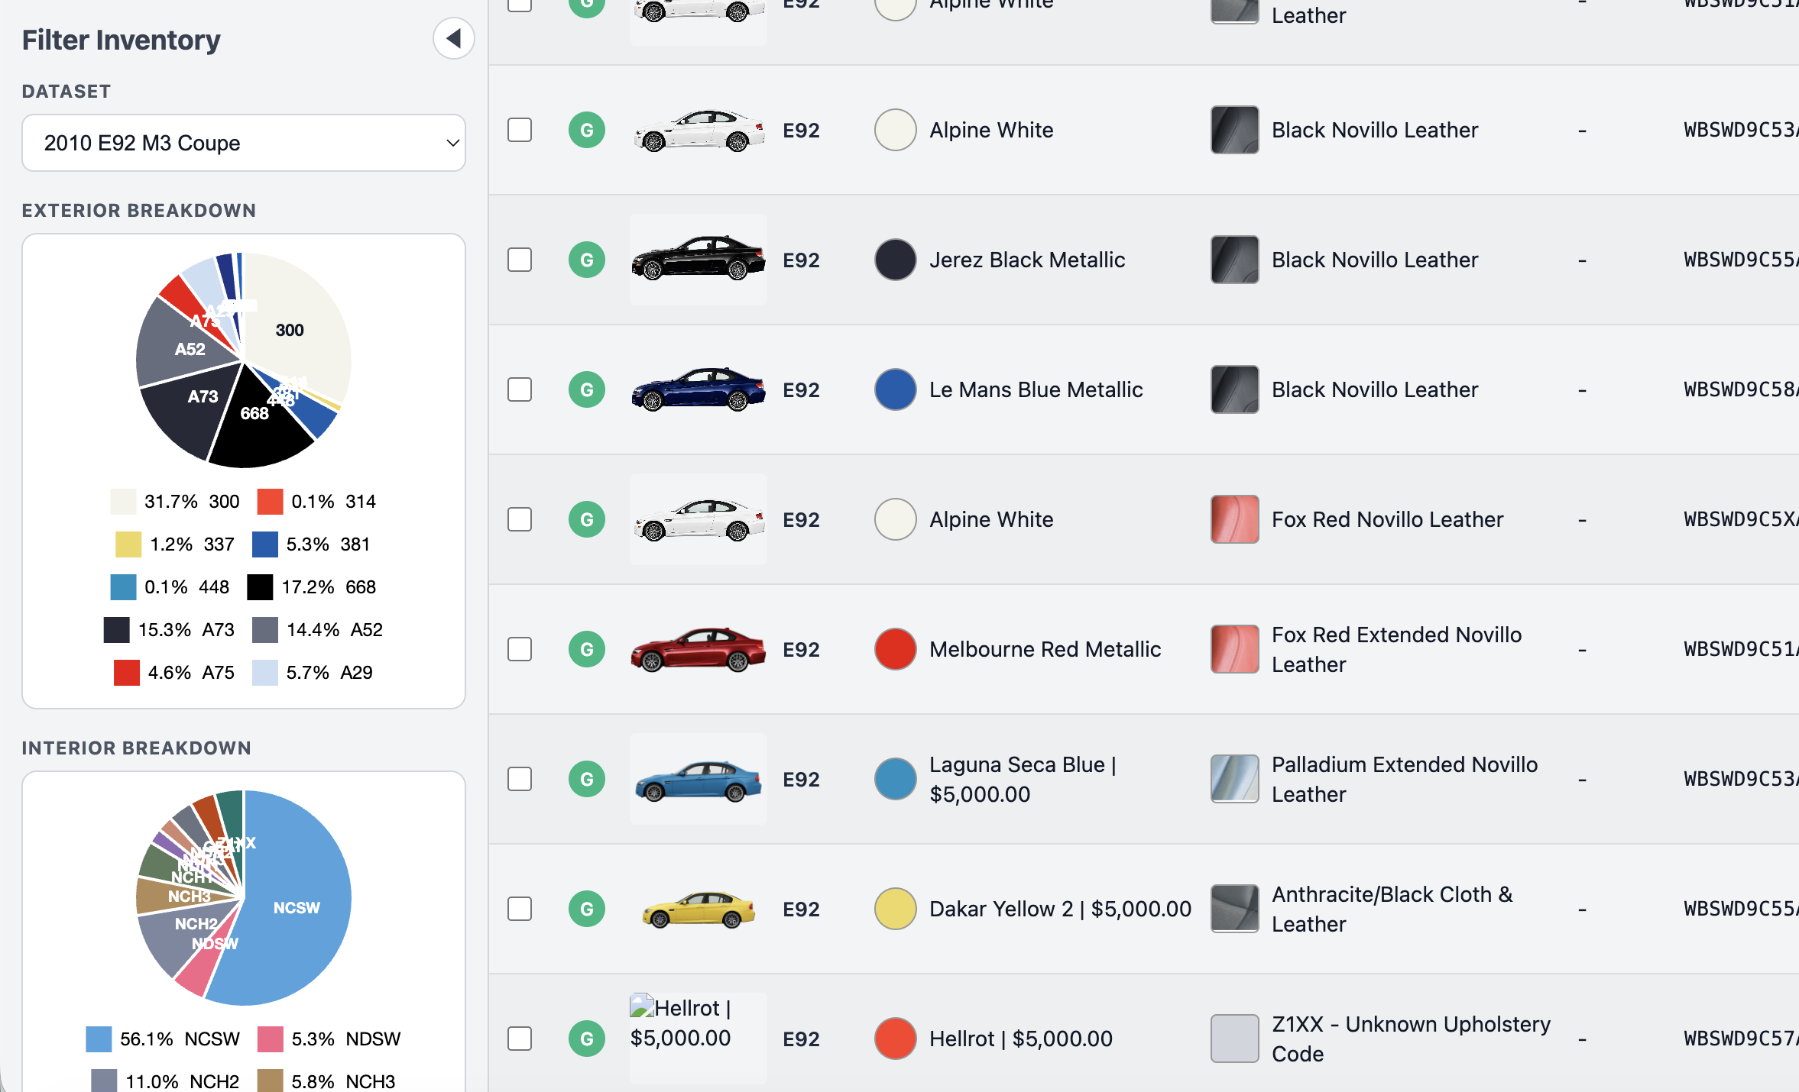1799x1092 pixels.
Task: Collapse the Filter Inventory panel
Action: point(454,38)
